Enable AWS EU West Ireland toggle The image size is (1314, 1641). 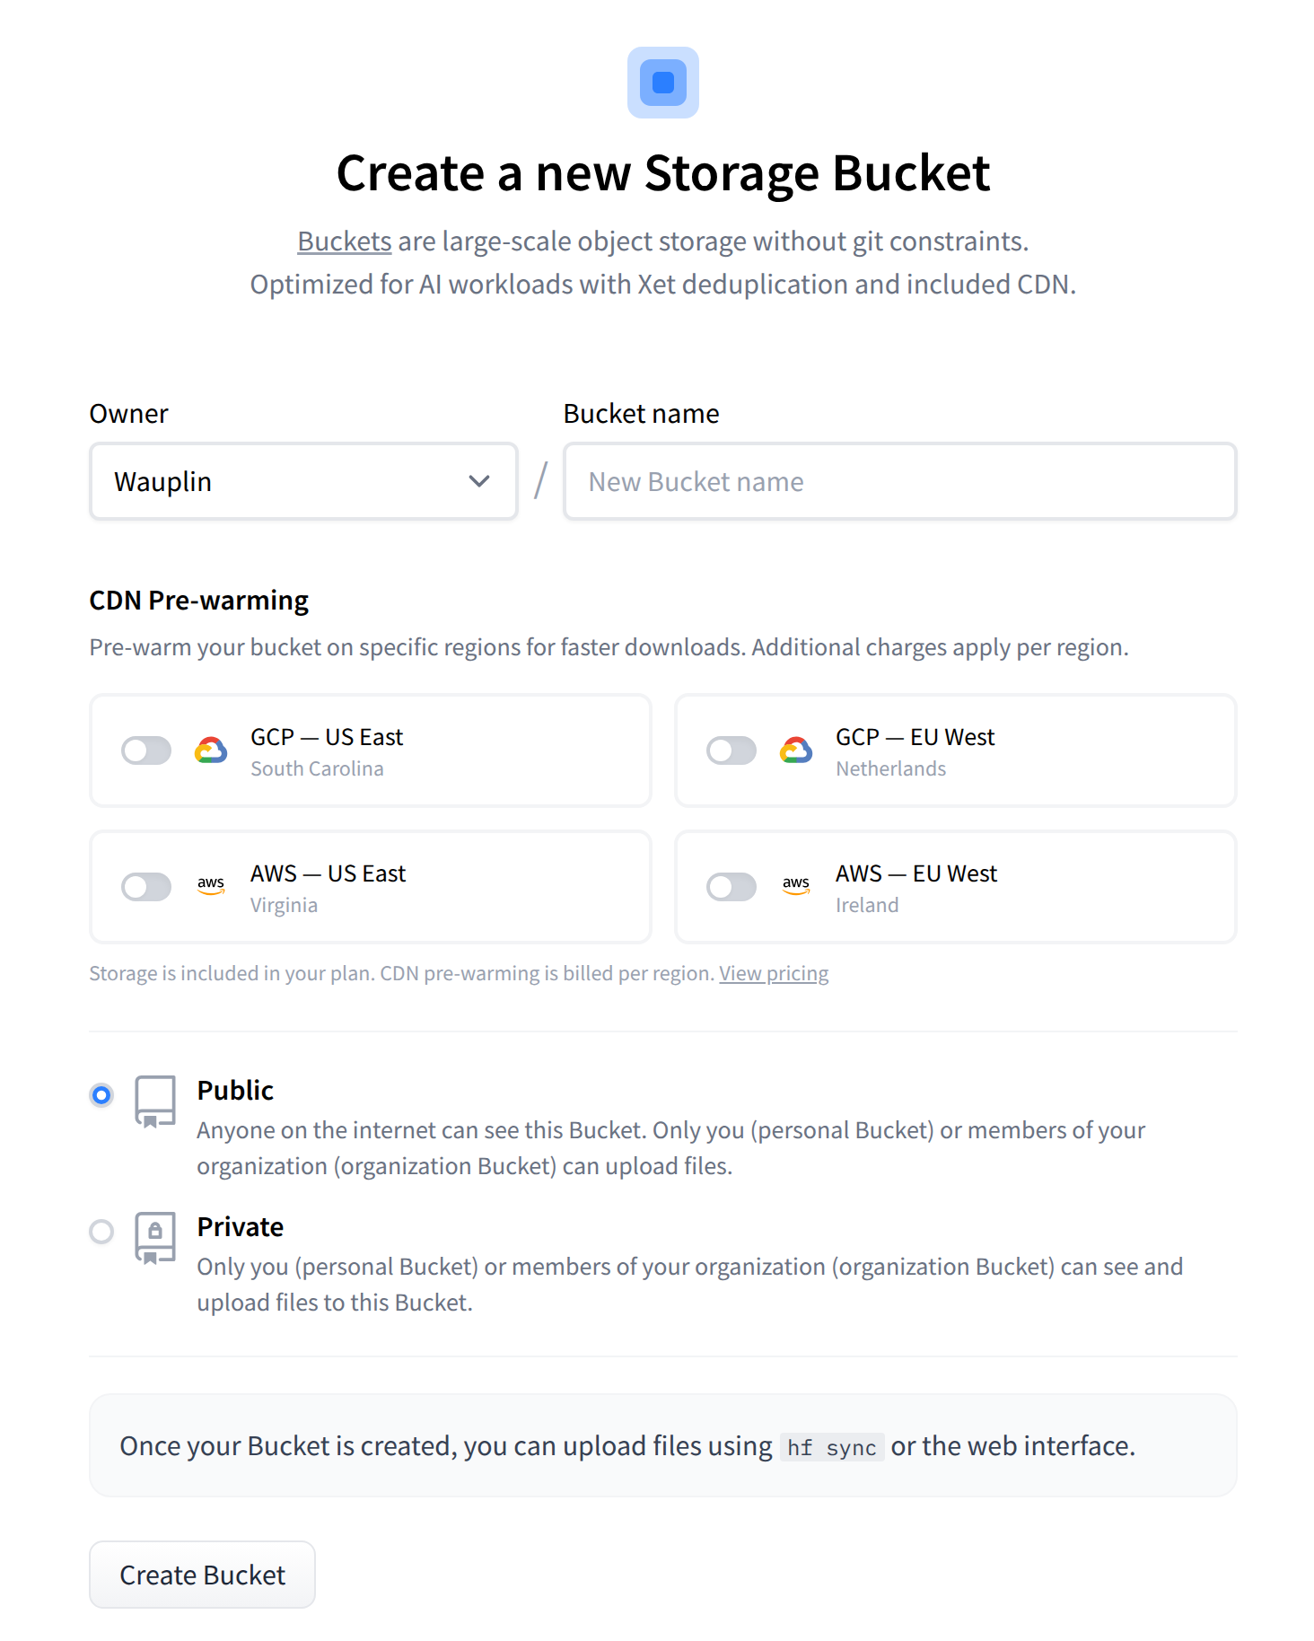[731, 887]
